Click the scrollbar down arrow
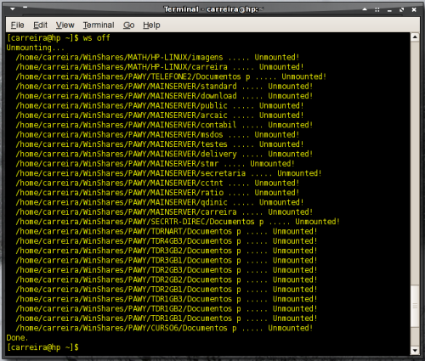This screenshot has height=361, width=425. tap(415, 351)
